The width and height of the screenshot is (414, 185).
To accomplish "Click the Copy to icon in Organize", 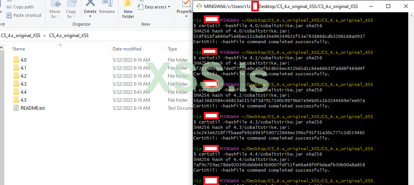I will coord(71,4).
